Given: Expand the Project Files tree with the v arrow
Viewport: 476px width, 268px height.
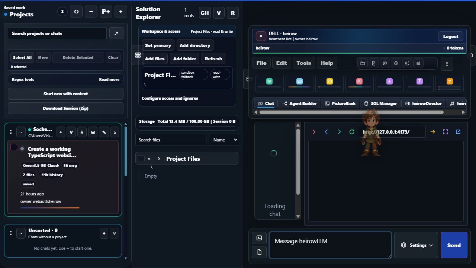Looking at the screenshot, I should tap(149, 159).
